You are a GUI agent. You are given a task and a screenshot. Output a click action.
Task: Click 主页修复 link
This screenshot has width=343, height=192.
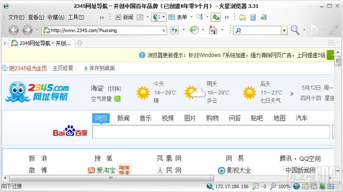(x=63, y=68)
